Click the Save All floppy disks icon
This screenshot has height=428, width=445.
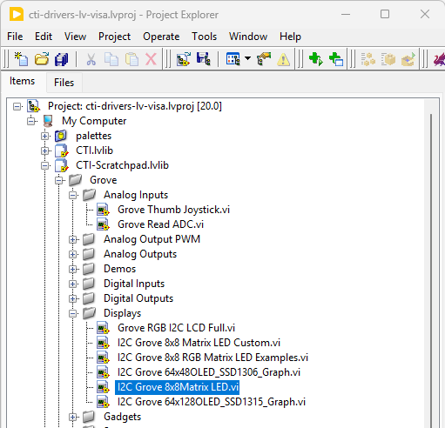61,59
